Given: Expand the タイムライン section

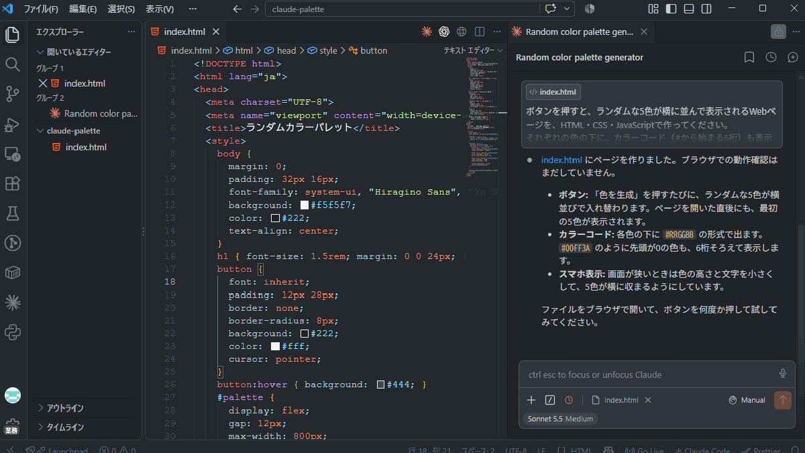Looking at the screenshot, I should click(85, 427).
